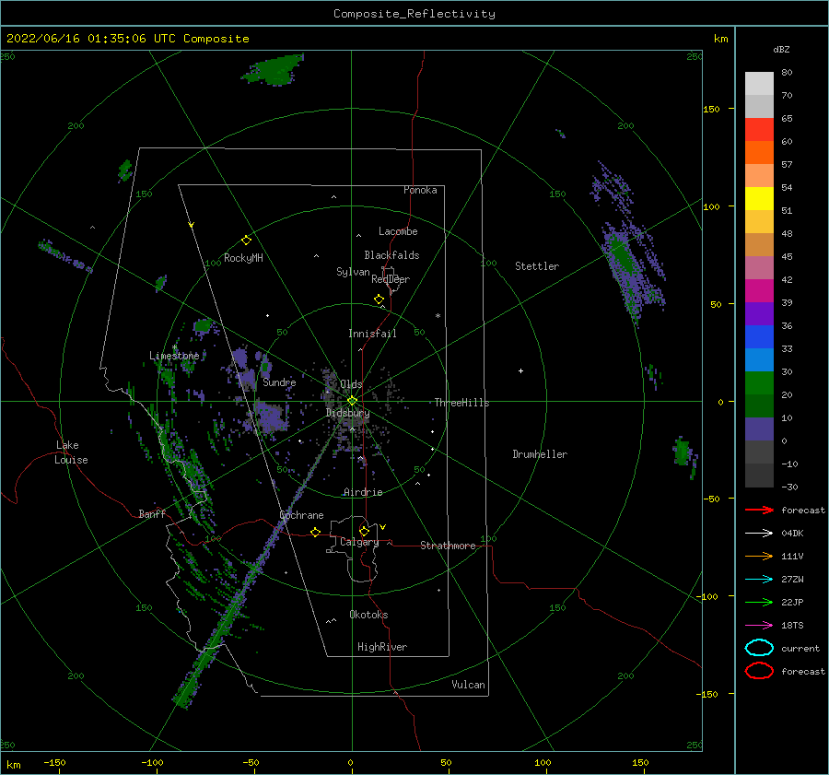Click the 04DK legend label
This screenshot has width=829, height=775.
[x=792, y=533]
